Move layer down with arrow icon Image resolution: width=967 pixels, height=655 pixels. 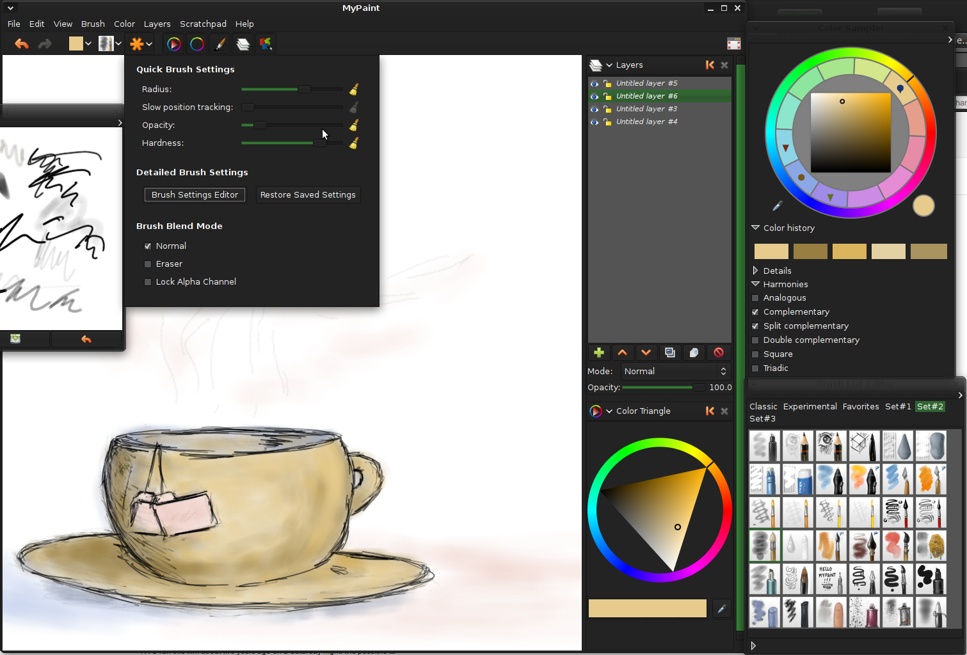646,352
